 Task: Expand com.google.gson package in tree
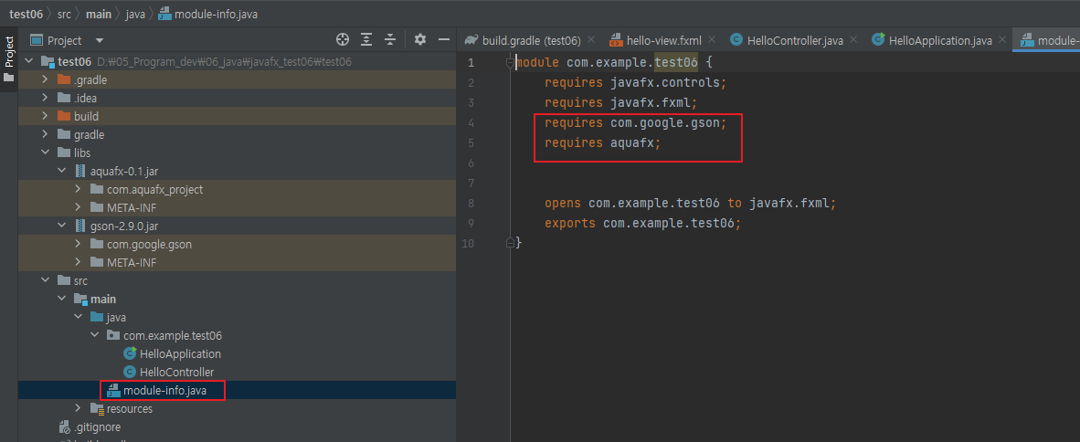coord(78,244)
